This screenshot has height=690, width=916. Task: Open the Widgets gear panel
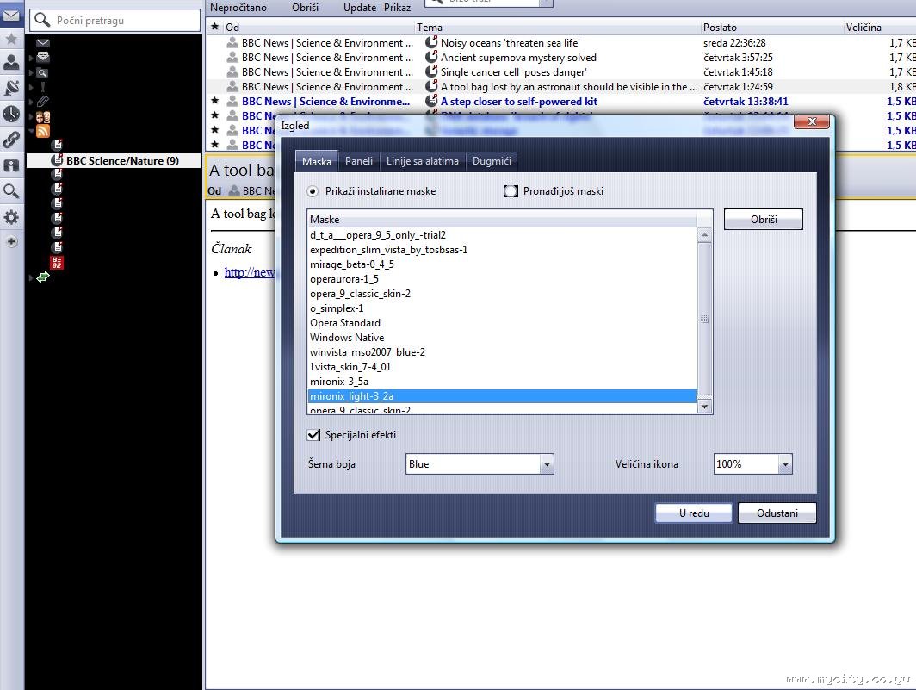click(11, 217)
